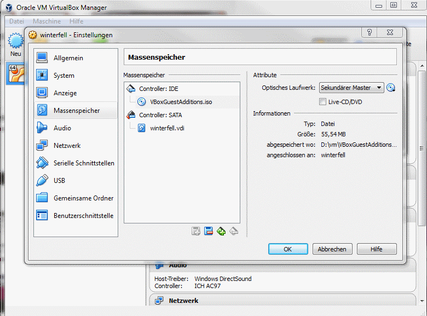427x316 pixels.
Task: Open Benutzerschnittstelle settings
Action: pos(76,215)
